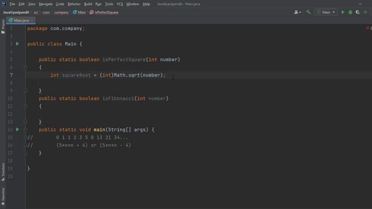Image resolution: width=372 pixels, height=209 pixels.
Task: Click company in the navigation breadcrumb
Action: (62, 12)
